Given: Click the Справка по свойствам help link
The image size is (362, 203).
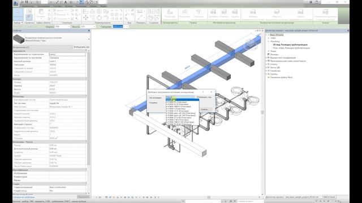Looking at the screenshot, I should pos(24,197).
